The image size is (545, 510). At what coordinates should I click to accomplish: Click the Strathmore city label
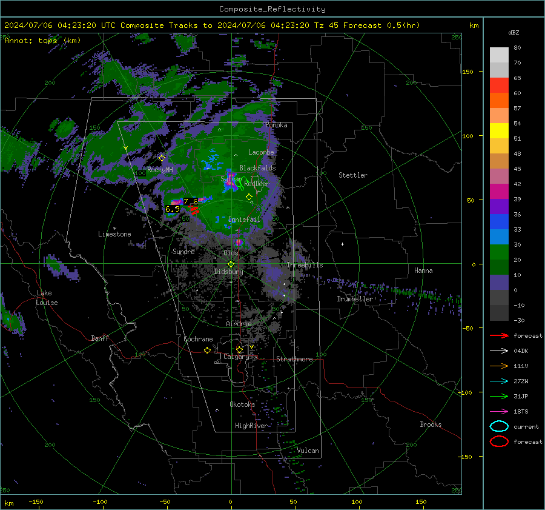[294, 359]
